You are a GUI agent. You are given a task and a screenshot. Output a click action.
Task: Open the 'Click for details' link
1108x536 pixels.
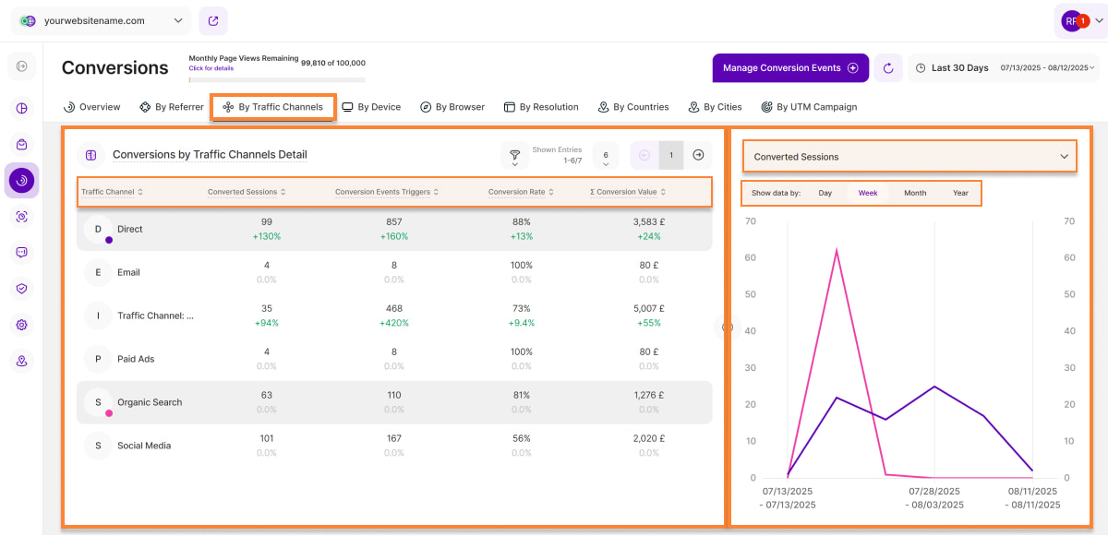pos(211,68)
